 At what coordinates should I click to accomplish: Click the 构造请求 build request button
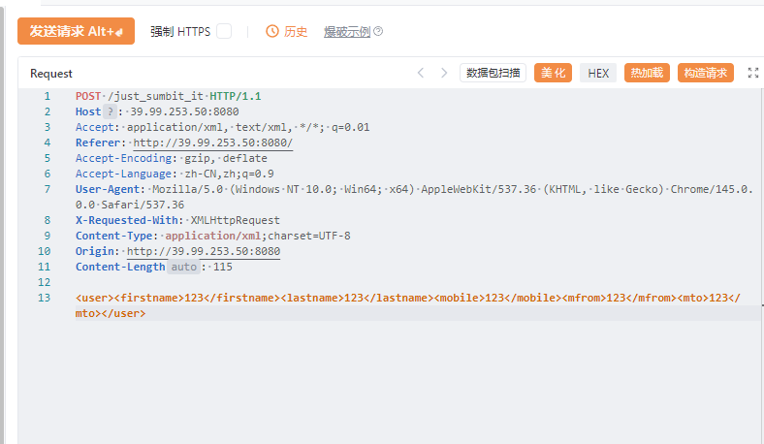(x=705, y=73)
